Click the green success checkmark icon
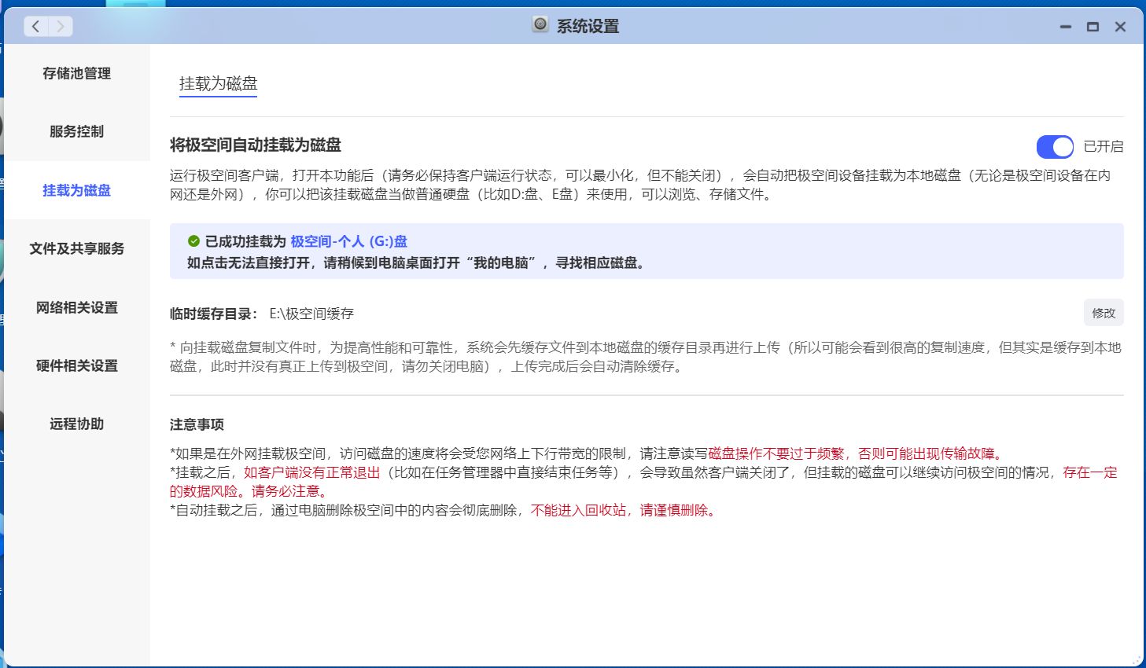Screen dimensions: 1146x668 [x=194, y=241]
